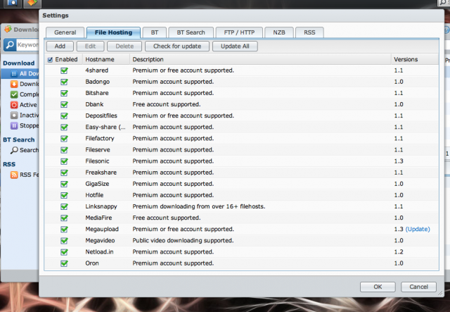
Task: Click the orange app icon in top taskbar
Action: pos(32,3)
